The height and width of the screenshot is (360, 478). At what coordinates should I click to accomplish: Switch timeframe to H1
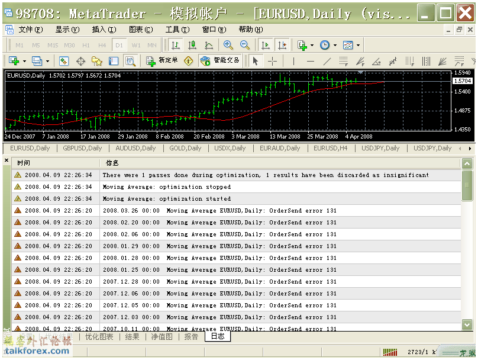[x=86, y=45]
